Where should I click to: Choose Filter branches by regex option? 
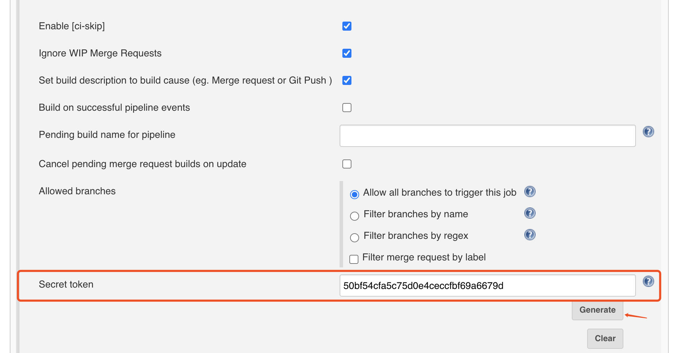point(355,237)
